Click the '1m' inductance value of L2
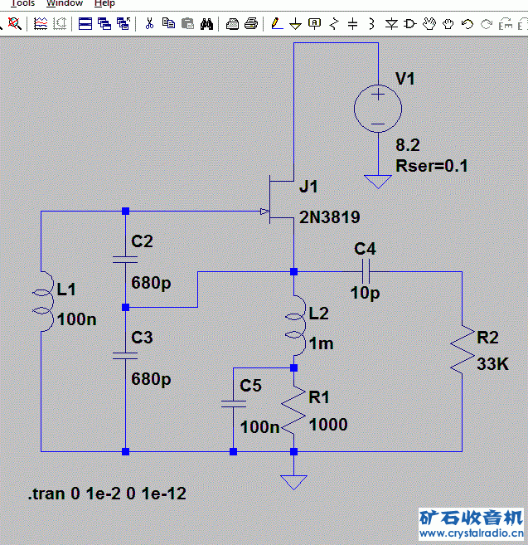Viewport: 528px width, 545px height. 322,343
